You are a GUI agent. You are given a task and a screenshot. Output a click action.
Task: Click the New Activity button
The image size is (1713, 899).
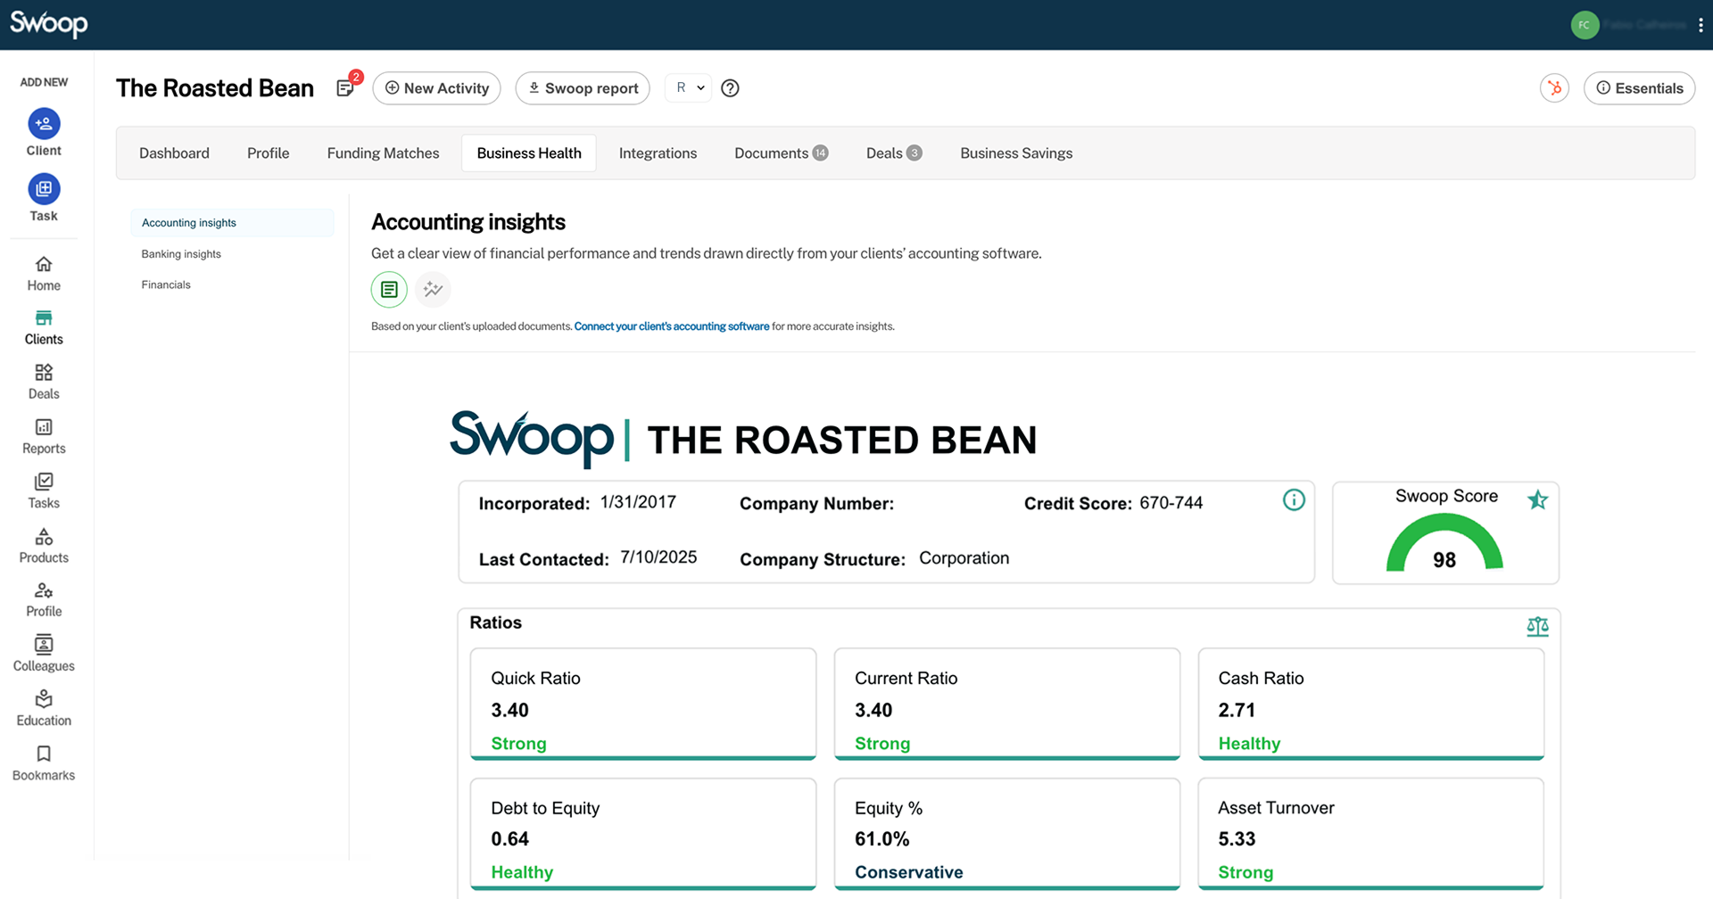[x=436, y=88]
